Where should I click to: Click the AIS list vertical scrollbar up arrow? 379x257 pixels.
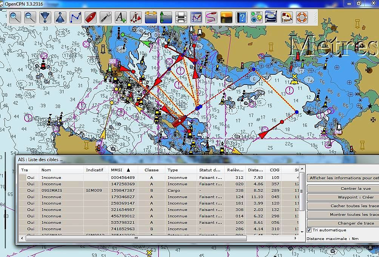point(302,169)
